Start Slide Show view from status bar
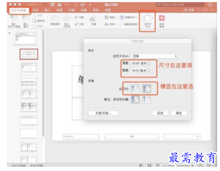Image resolution: width=220 pixels, height=171 pixels. click(158, 166)
